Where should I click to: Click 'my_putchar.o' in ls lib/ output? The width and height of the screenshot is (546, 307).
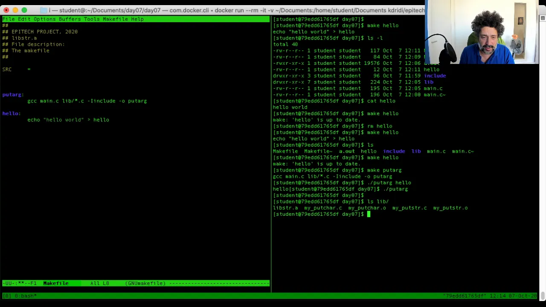point(367,208)
